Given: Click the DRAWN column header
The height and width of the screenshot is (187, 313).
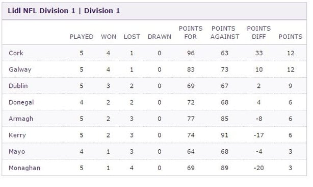Looking at the screenshot, I should pos(160,37).
